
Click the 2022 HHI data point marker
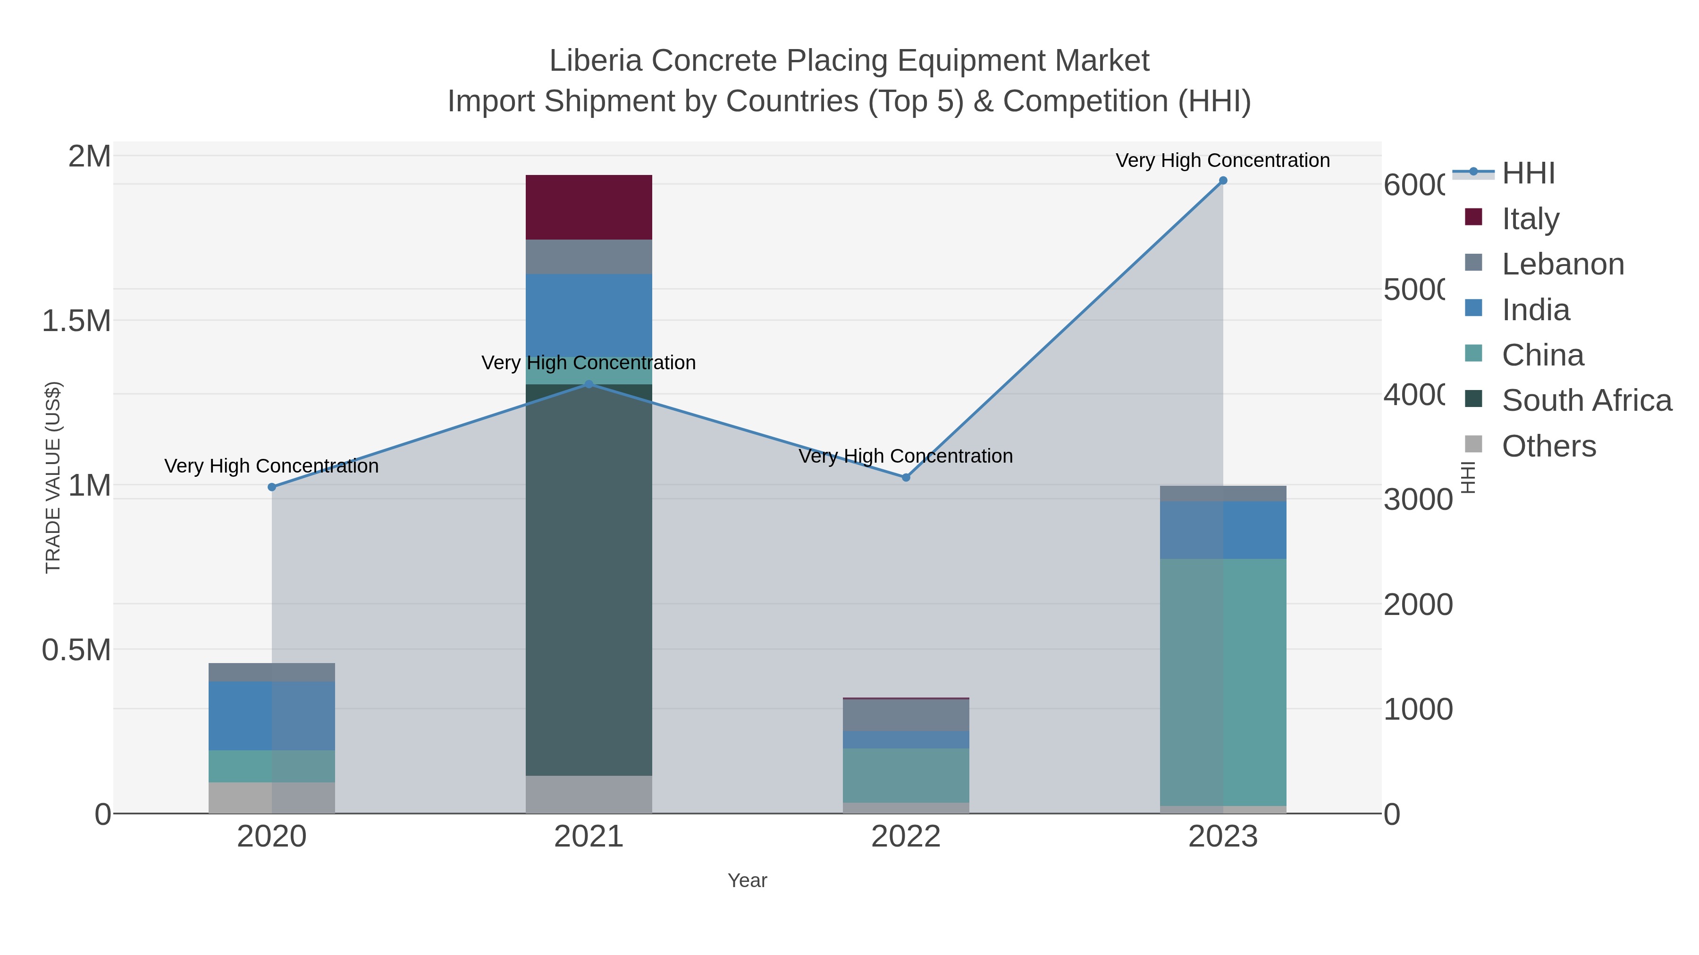click(906, 477)
